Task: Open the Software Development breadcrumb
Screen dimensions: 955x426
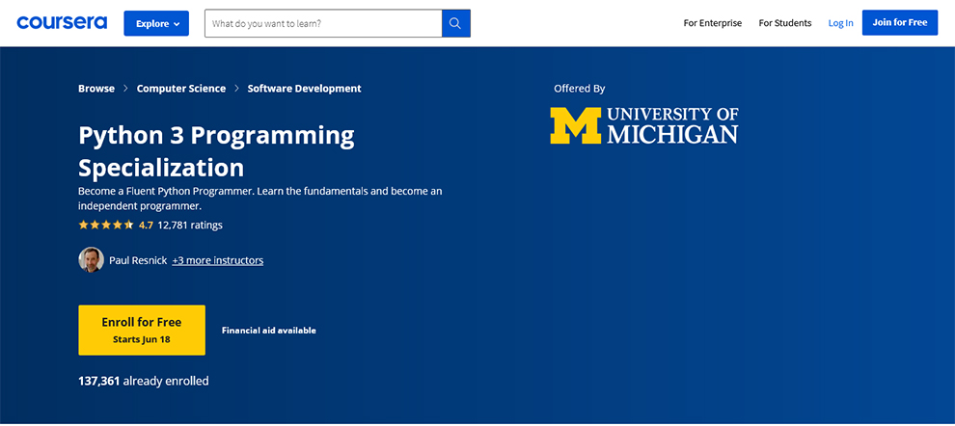Action: (x=304, y=89)
